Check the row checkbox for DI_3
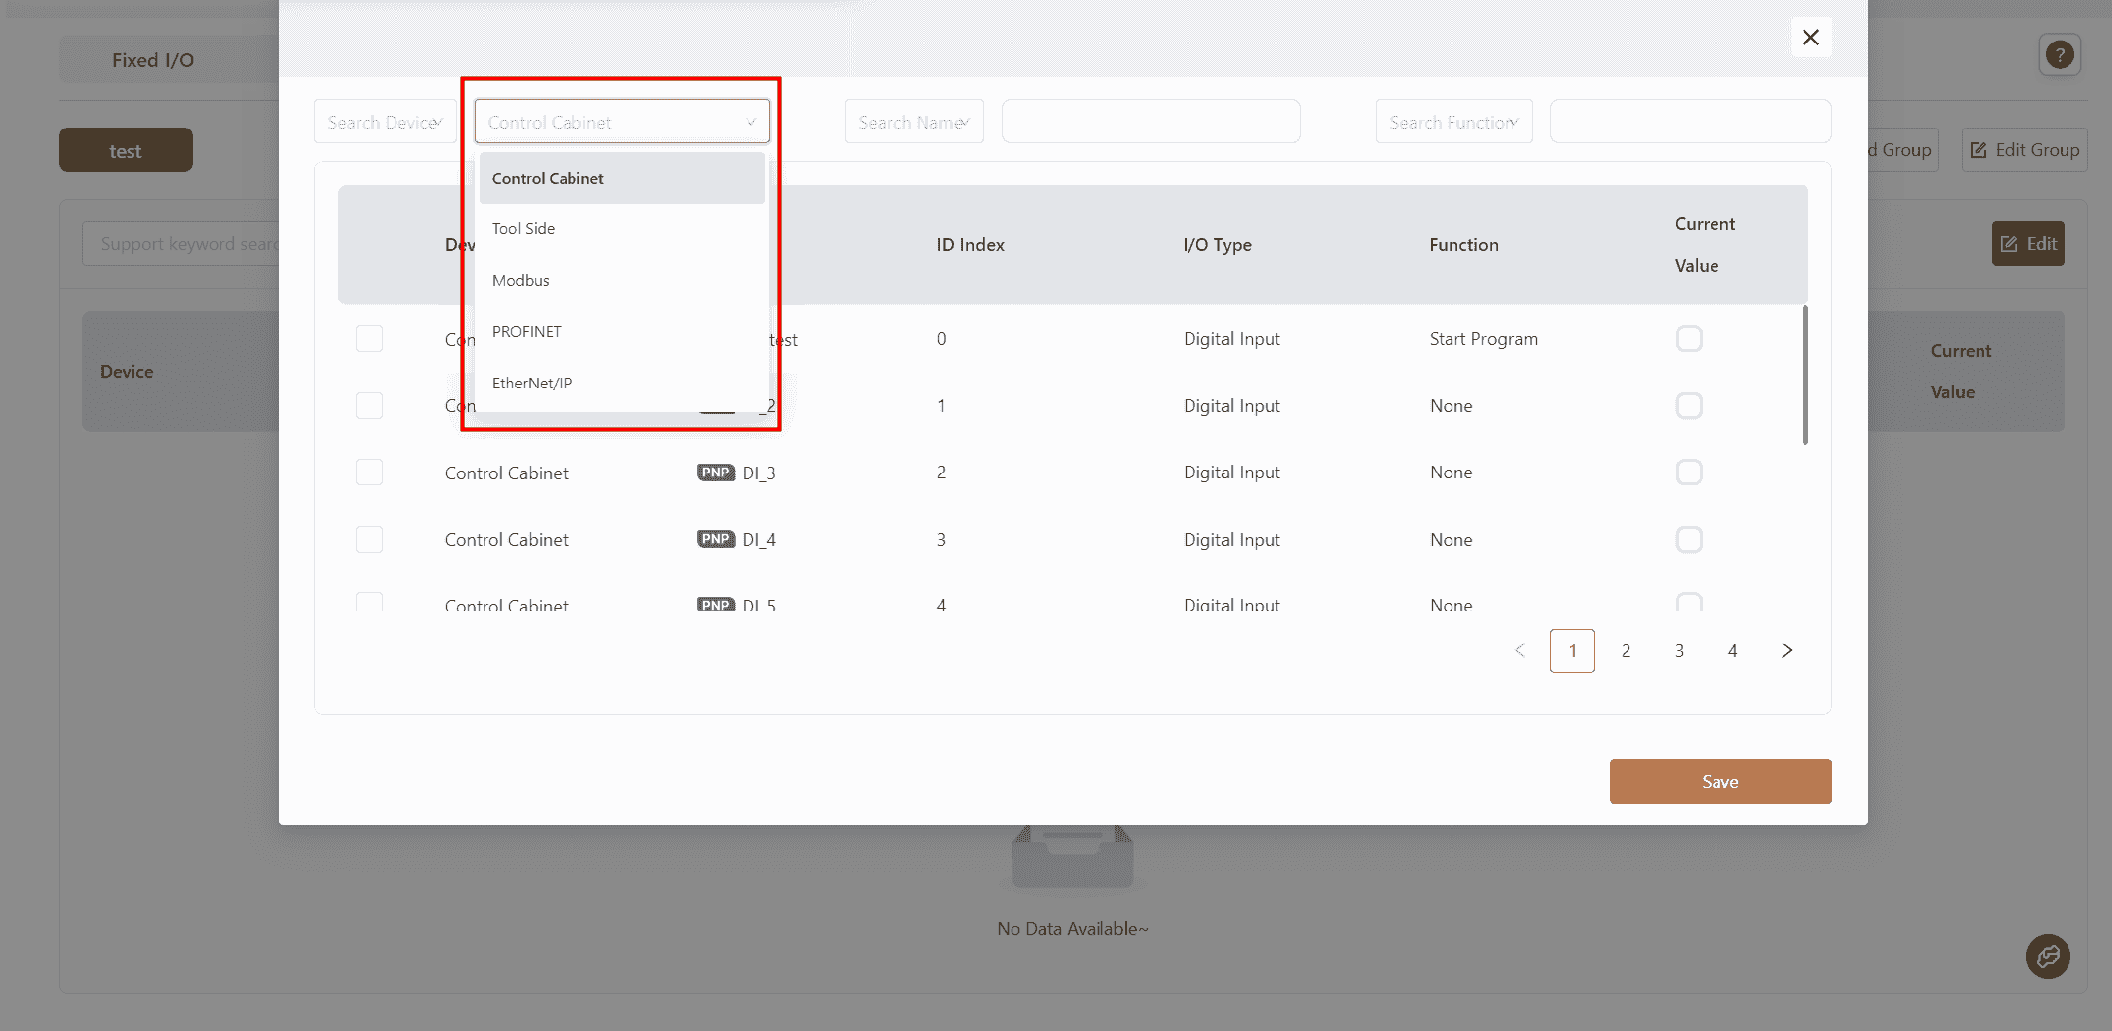 (369, 473)
